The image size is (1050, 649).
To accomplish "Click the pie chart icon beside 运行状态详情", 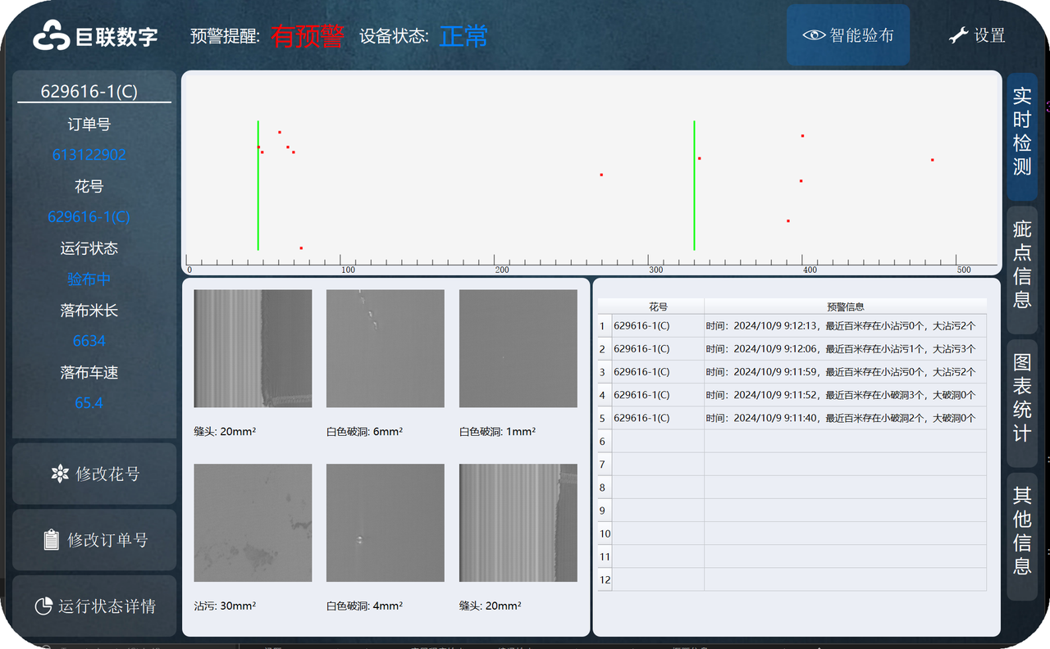I will coord(44,606).
